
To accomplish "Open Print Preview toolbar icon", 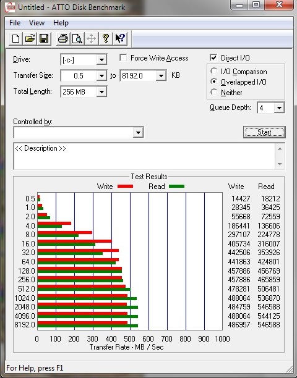I will click(x=77, y=38).
